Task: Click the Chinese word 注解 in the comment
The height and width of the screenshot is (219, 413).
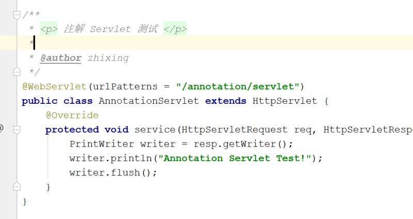Action: point(74,29)
